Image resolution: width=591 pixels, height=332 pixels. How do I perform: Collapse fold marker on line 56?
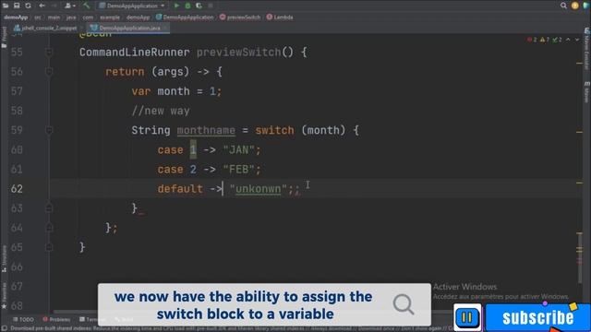(x=49, y=72)
